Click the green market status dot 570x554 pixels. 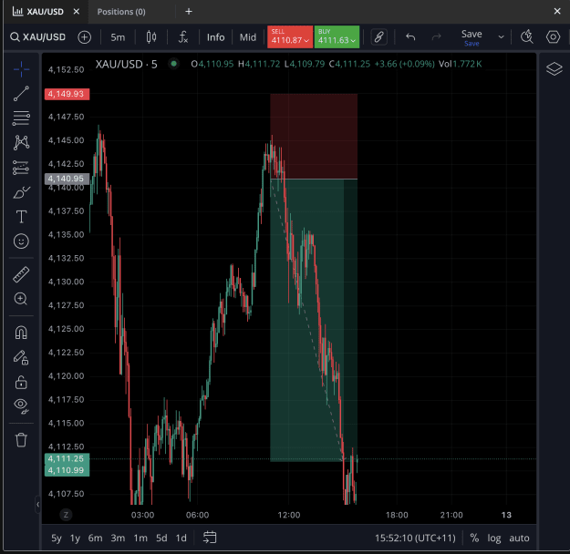[x=174, y=64]
